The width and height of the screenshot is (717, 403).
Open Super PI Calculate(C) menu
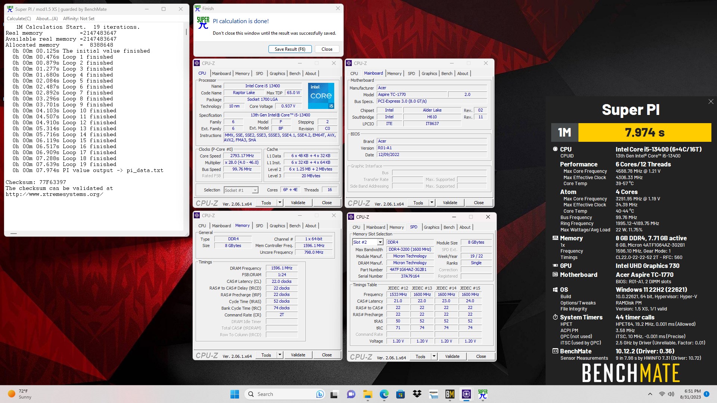(x=19, y=19)
